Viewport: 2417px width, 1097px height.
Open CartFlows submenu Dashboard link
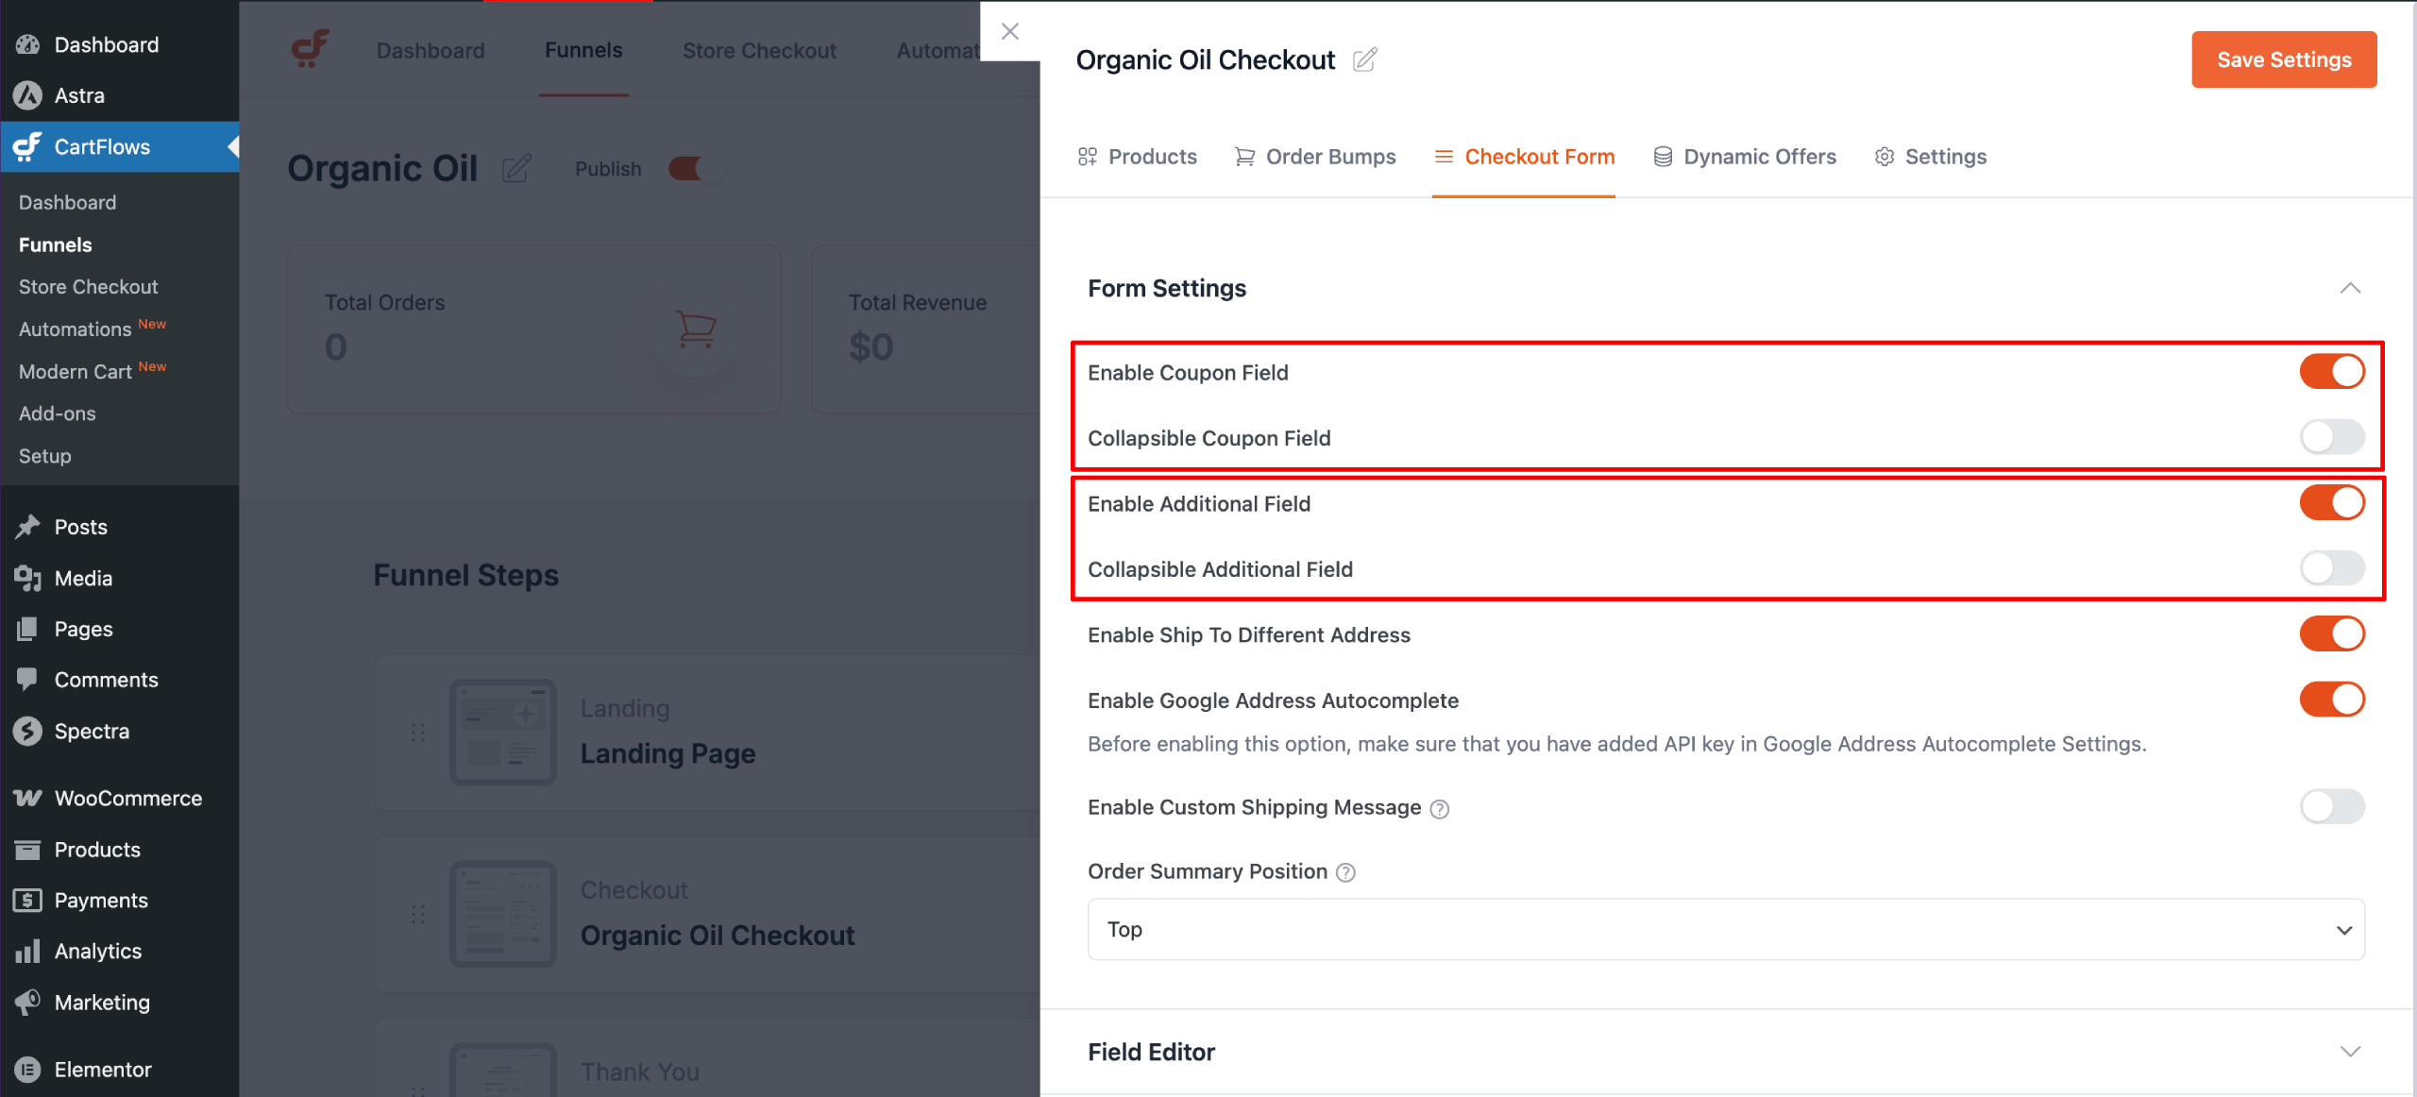68,202
